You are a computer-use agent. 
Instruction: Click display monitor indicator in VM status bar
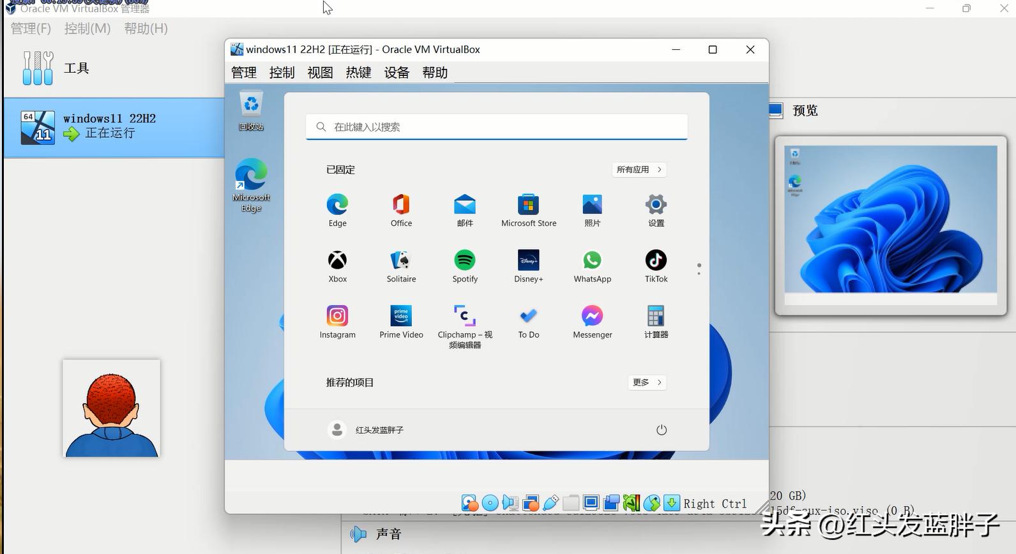pos(591,503)
